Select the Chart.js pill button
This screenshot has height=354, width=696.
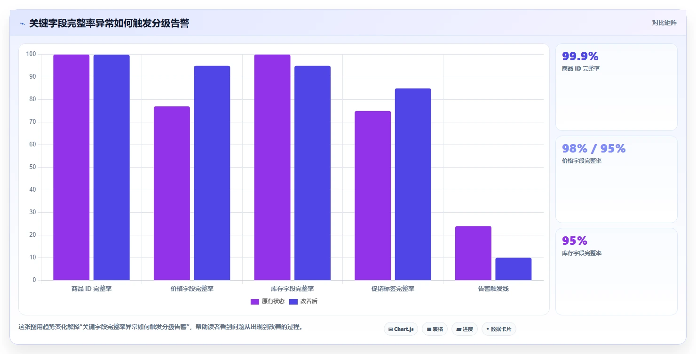(401, 329)
